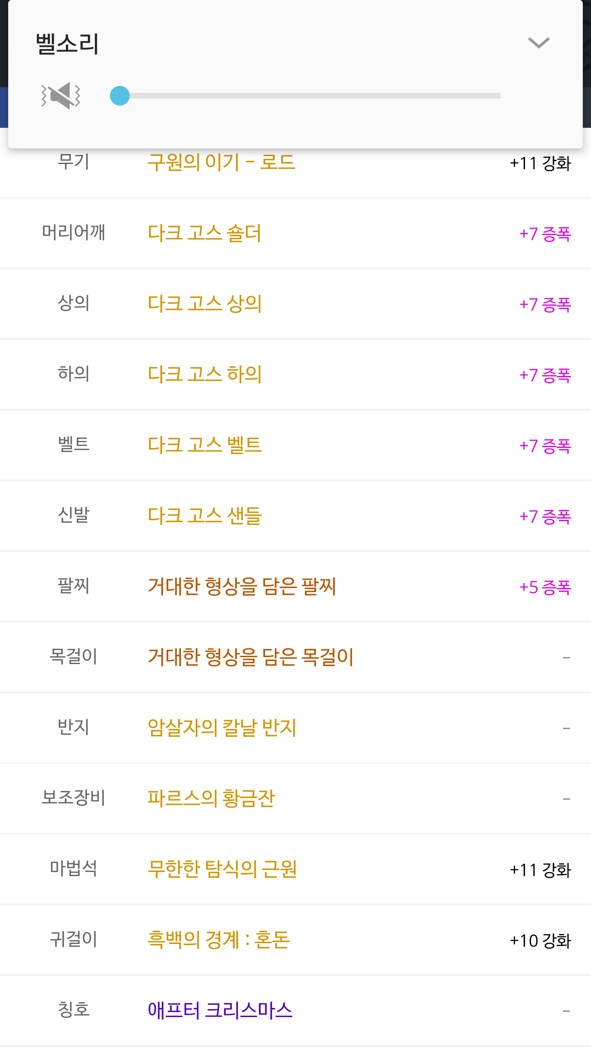View the 무한한 탐식의 근원 magic stone
This screenshot has width=591, height=1052.
tap(222, 869)
